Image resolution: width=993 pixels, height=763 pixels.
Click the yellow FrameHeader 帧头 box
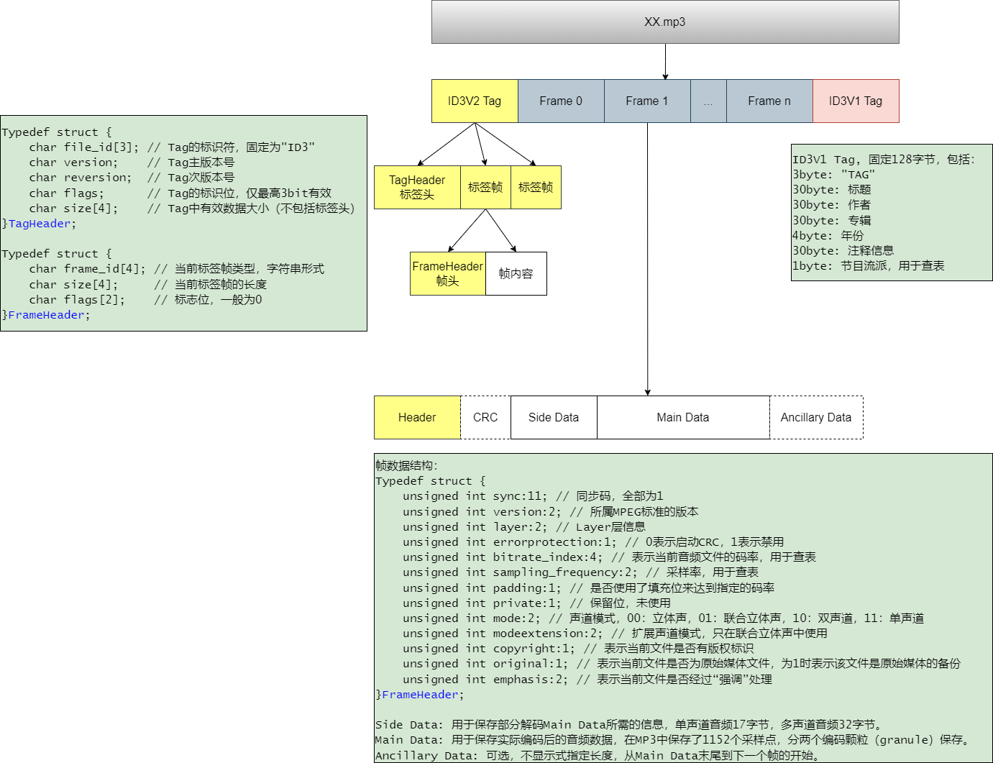[x=447, y=273]
